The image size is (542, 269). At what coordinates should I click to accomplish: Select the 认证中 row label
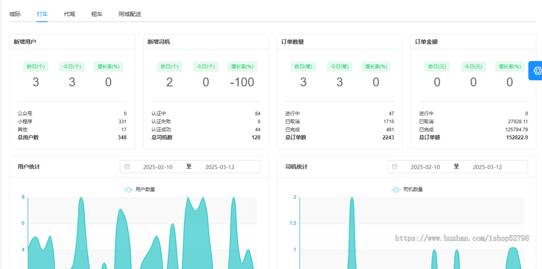coord(159,113)
